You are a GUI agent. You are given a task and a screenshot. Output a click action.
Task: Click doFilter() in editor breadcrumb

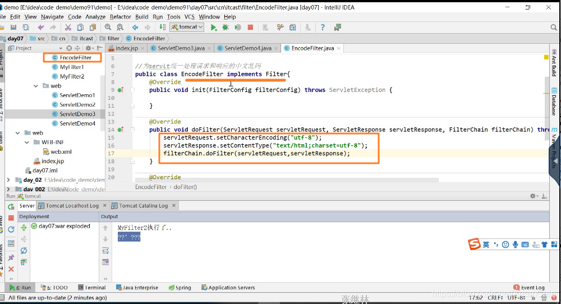click(x=185, y=187)
